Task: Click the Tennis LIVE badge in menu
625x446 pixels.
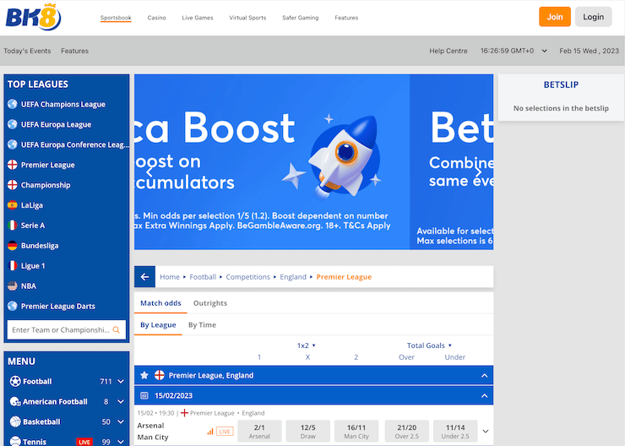Action: pos(84,442)
